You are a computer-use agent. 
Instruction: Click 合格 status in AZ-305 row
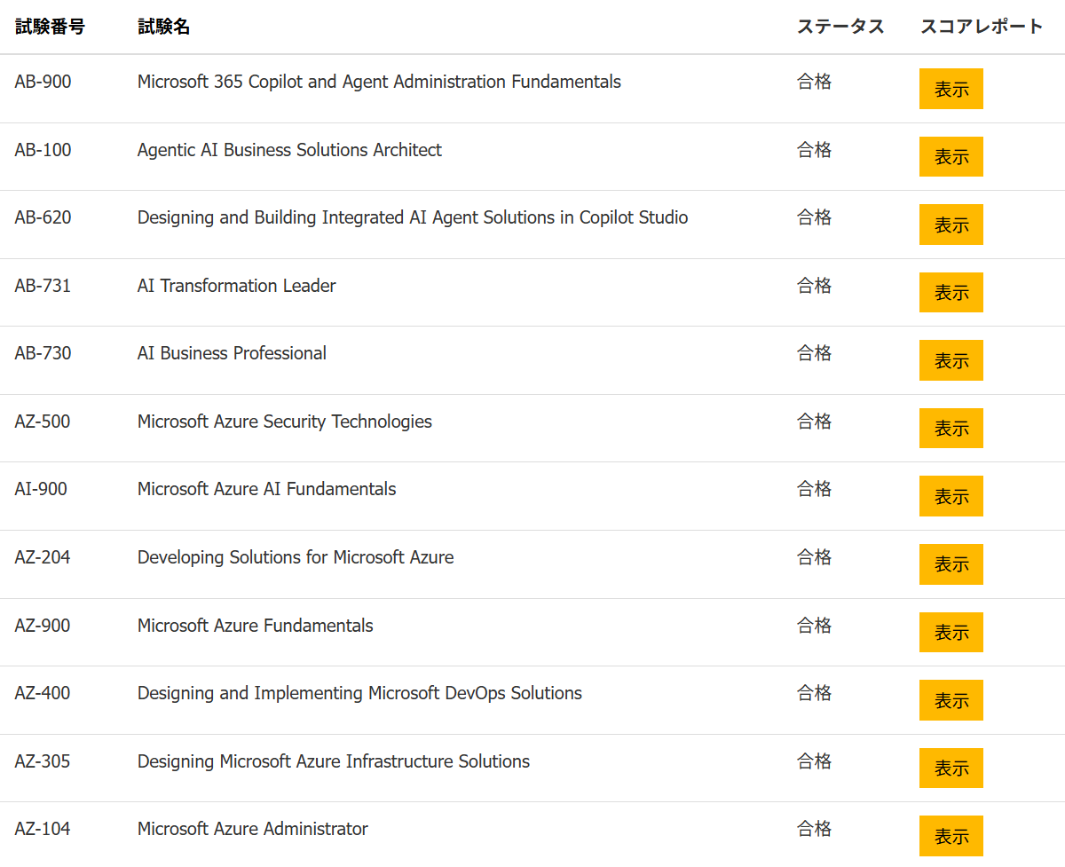[x=814, y=761]
